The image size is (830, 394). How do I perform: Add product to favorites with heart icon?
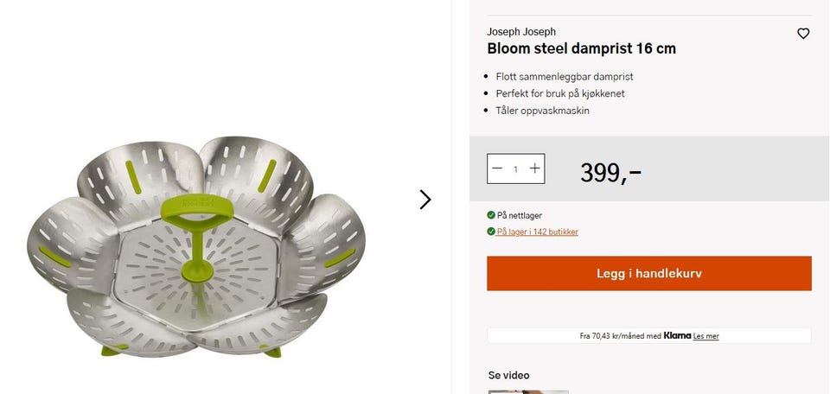(803, 34)
